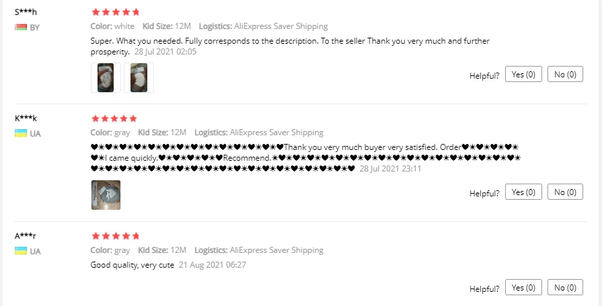This screenshot has height=306, width=602.
Task: Click Yes (0) on S***h's review
Action: 523,74
